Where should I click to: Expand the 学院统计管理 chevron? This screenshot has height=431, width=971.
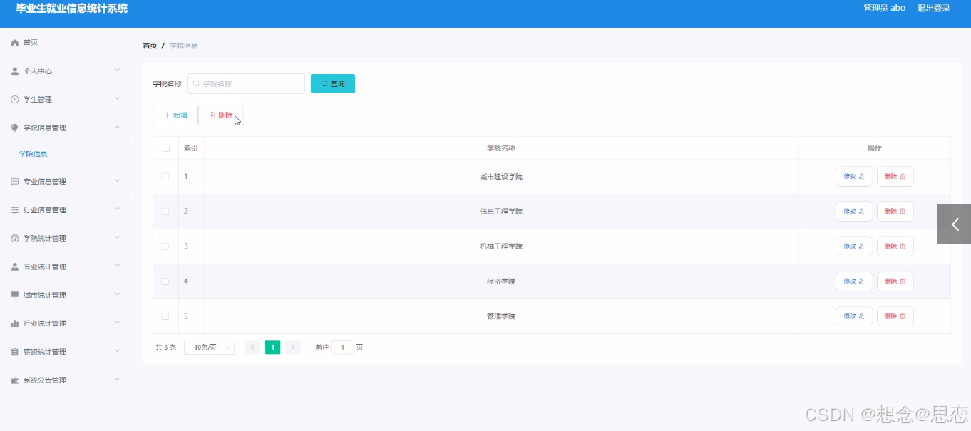coord(118,238)
